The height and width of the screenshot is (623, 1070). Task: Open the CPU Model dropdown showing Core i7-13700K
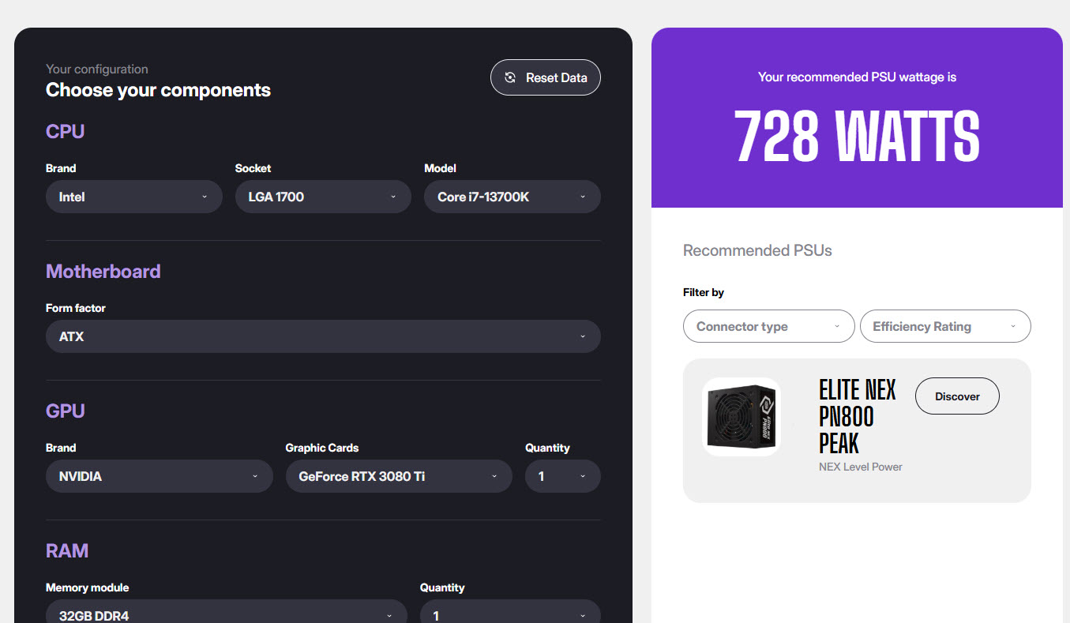click(x=512, y=197)
